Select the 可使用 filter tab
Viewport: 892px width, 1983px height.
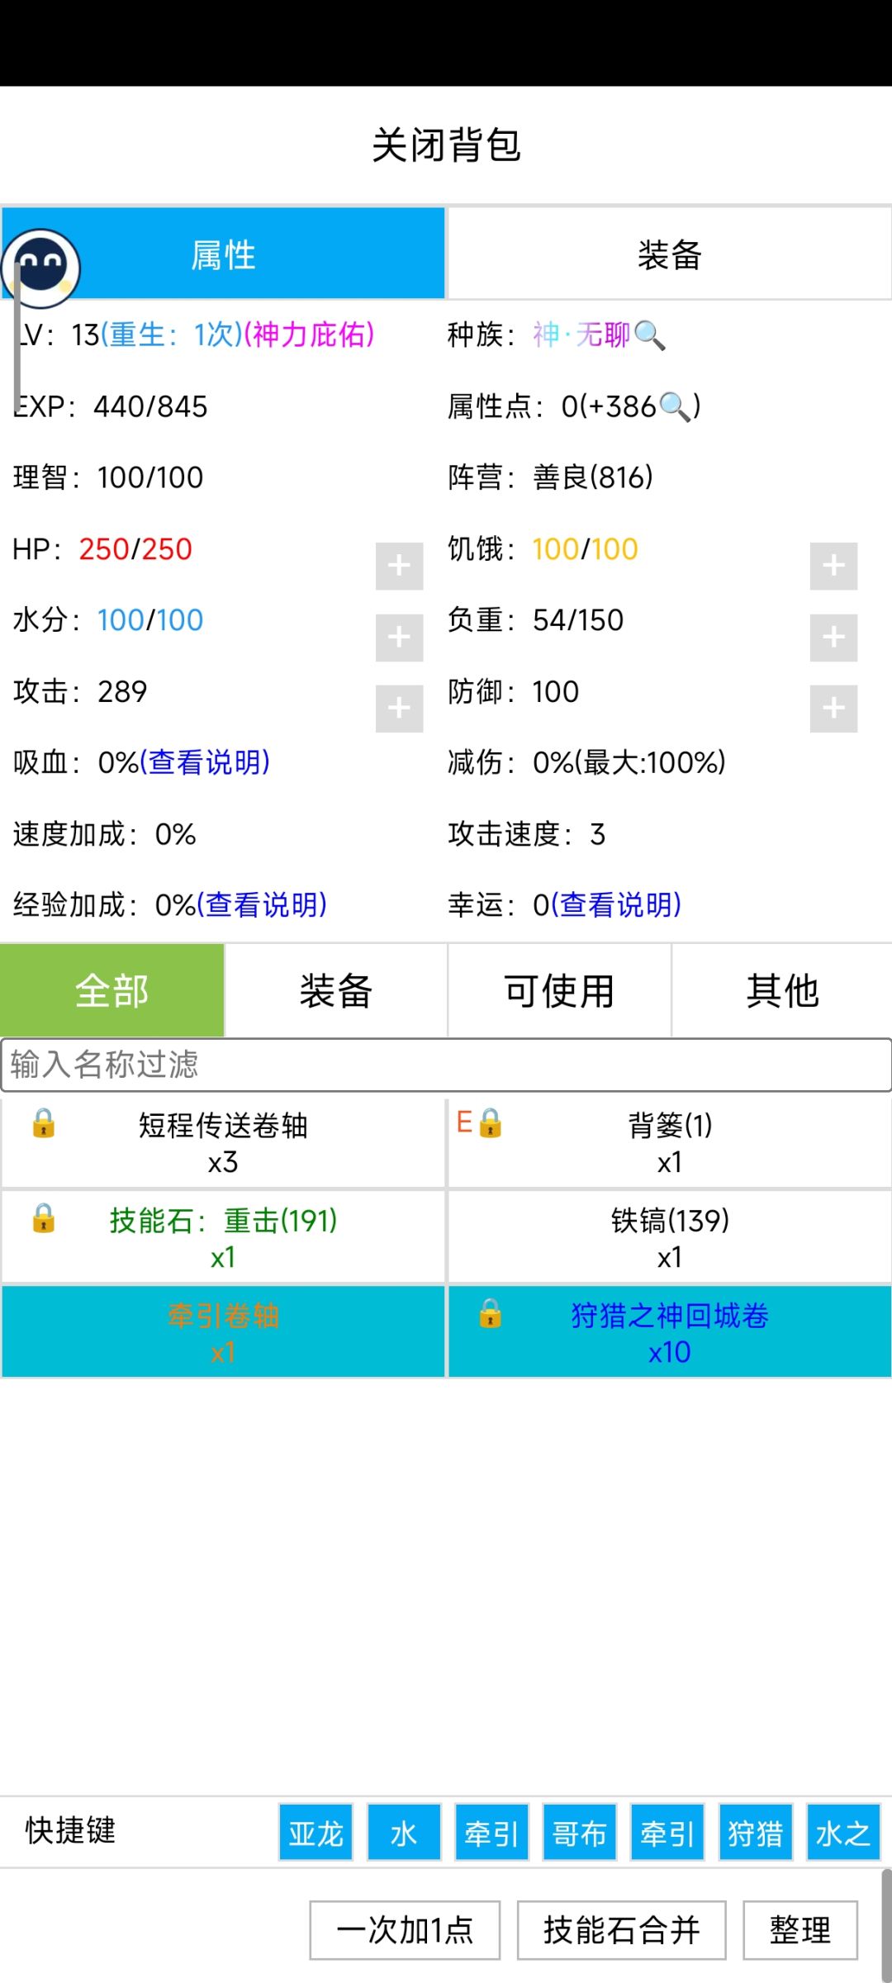click(559, 990)
